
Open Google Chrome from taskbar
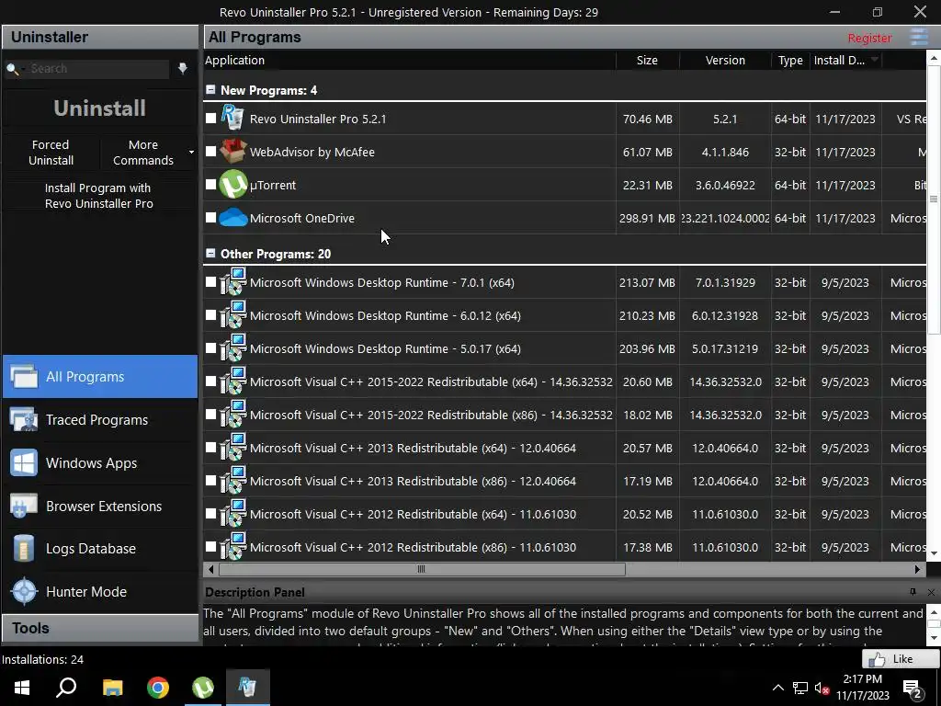click(x=158, y=688)
